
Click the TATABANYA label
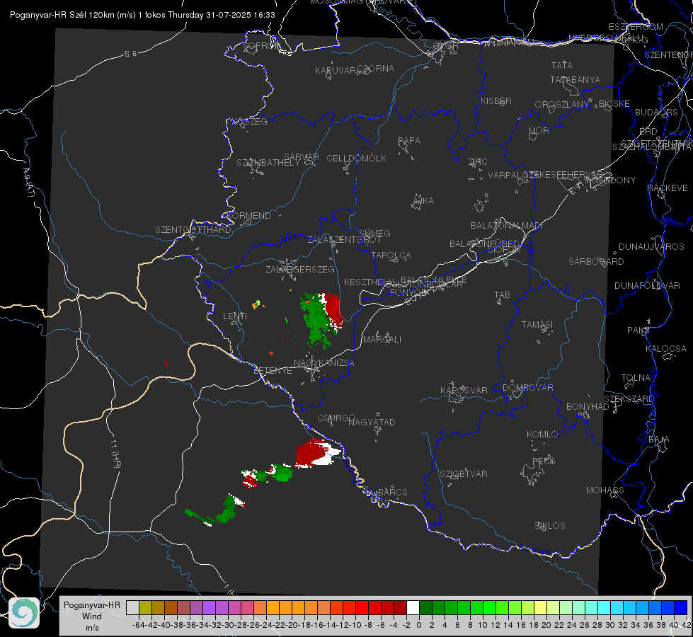pos(575,79)
